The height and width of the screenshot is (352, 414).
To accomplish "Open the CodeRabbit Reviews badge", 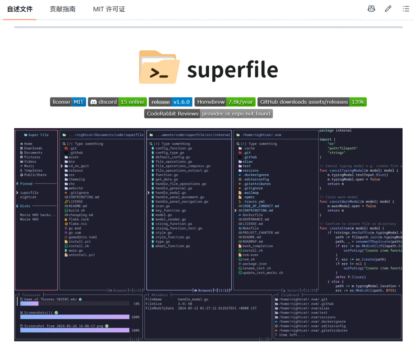I will coord(209,114).
